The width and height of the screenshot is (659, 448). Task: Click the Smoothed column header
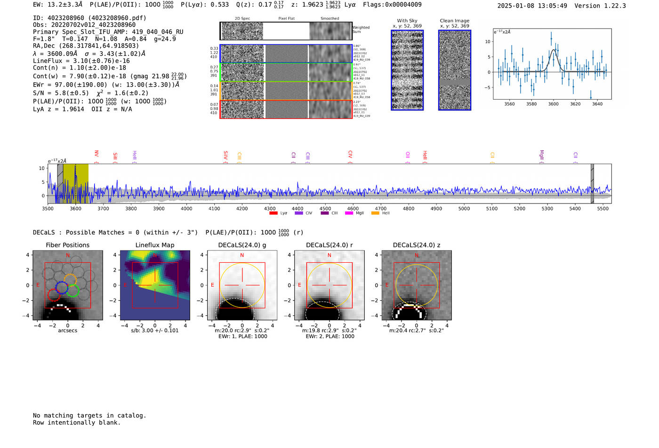point(329,19)
